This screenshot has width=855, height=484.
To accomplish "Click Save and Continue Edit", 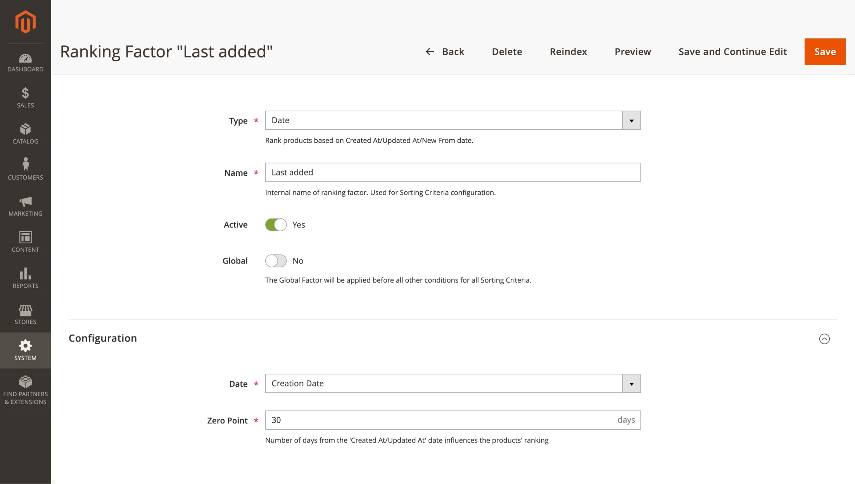I will [x=732, y=52].
